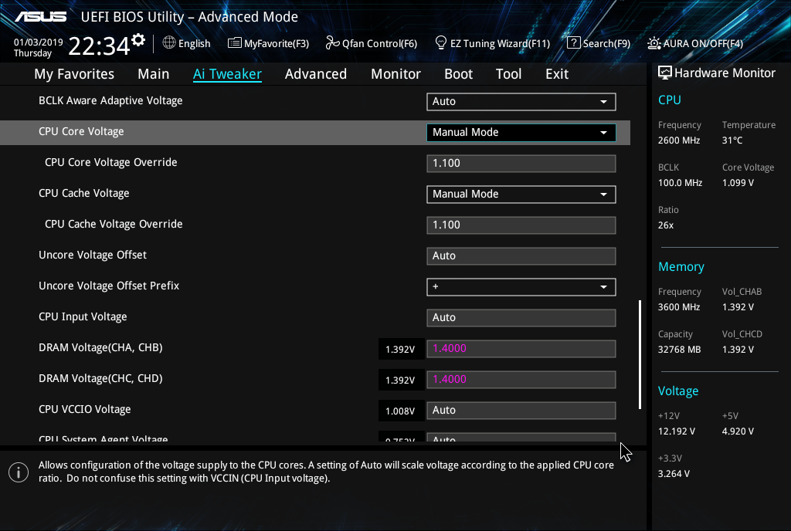The height and width of the screenshot is (531, 791).
Task: Open CPU Core Voltage Manual Mode dropdown
Action: point(521,133)
